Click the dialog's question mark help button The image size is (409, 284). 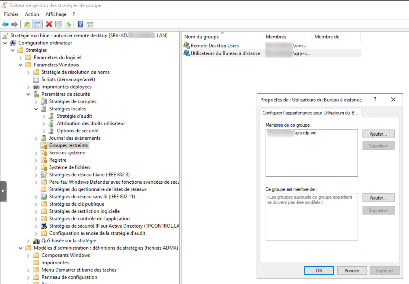(x=375, y=100)
